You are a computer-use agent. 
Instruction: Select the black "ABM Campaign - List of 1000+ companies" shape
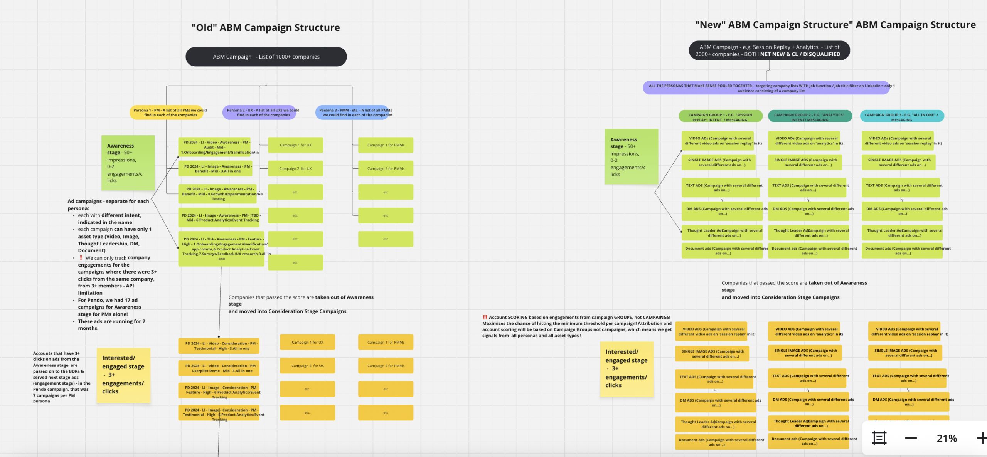coord(266,56)
